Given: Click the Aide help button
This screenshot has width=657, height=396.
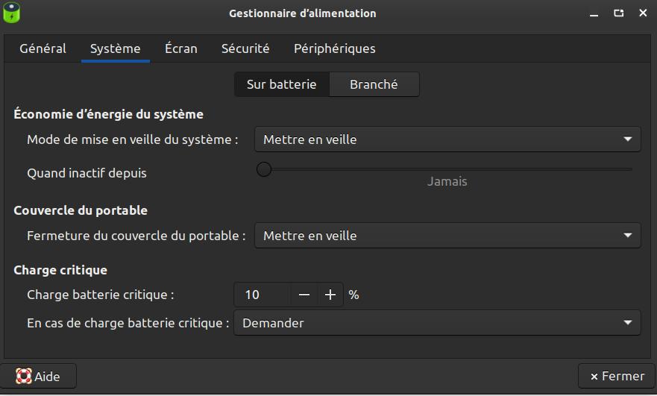Looking at the screenshot, I should (x=38, y=376).
